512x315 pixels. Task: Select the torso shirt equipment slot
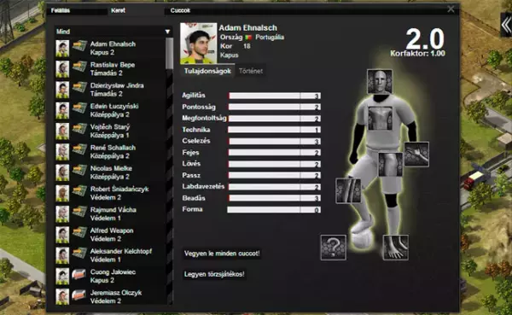coord(380,119)
